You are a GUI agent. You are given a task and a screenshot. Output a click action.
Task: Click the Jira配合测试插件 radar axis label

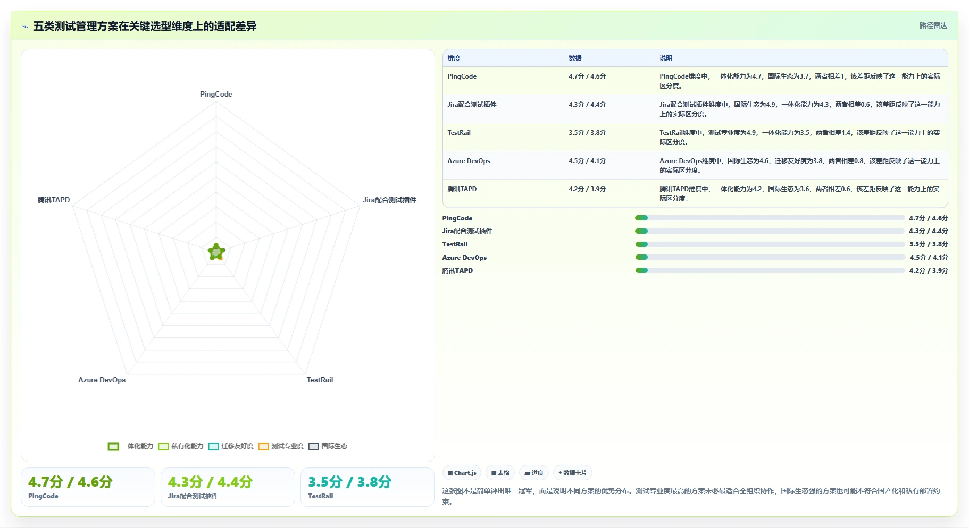389,200
